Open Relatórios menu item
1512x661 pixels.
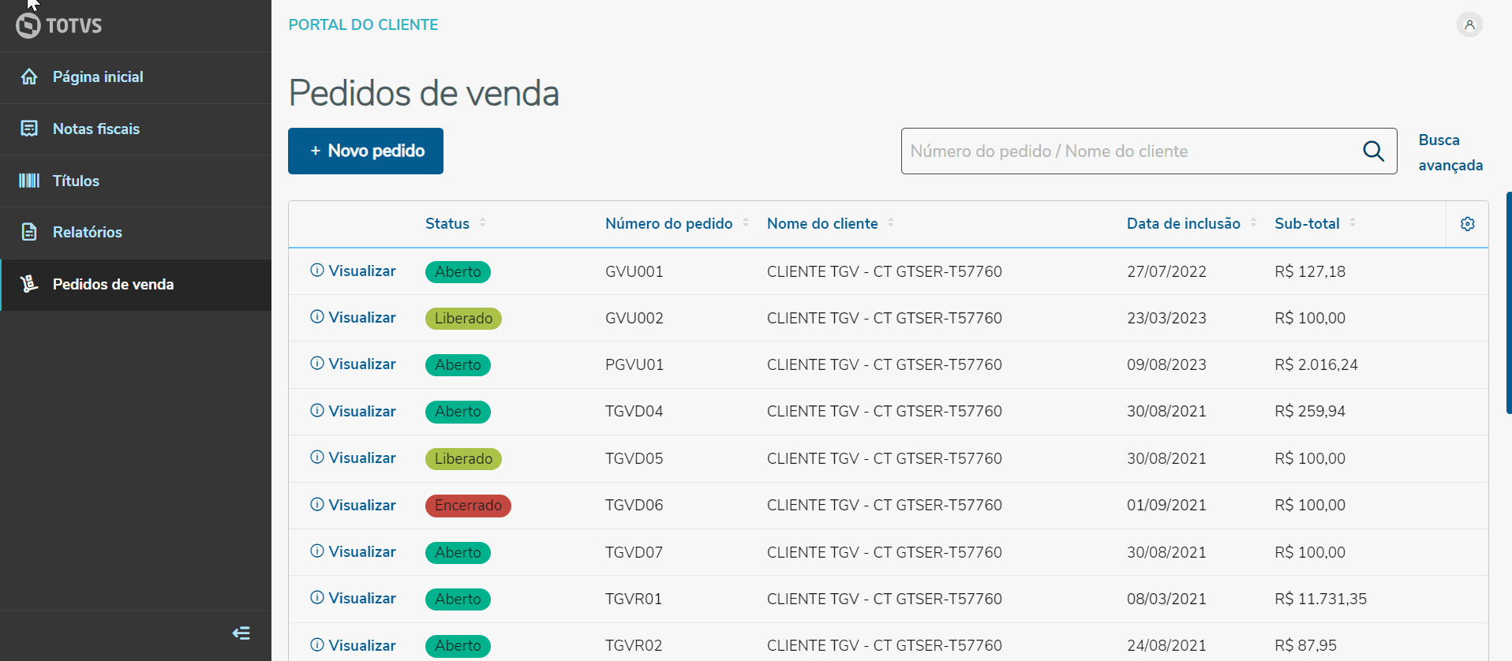point(136,233)
